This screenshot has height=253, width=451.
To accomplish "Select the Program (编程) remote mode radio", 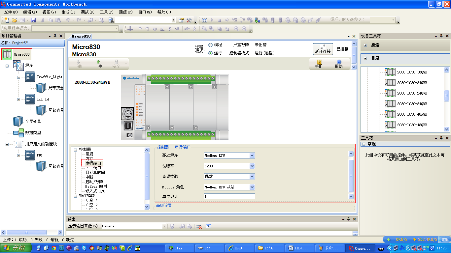I will [x=210, y=45].
